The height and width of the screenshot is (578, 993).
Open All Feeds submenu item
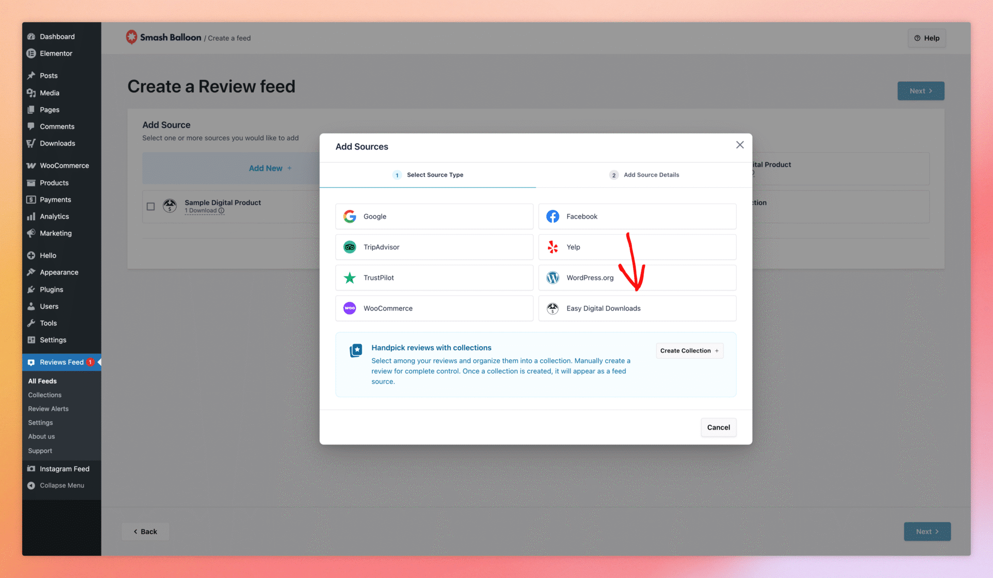pos(42,381)
